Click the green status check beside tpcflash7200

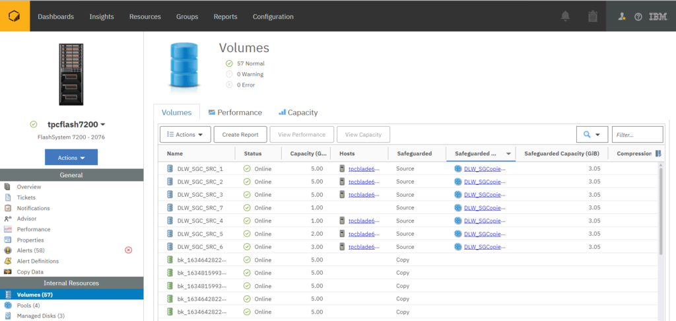[34, 124]
